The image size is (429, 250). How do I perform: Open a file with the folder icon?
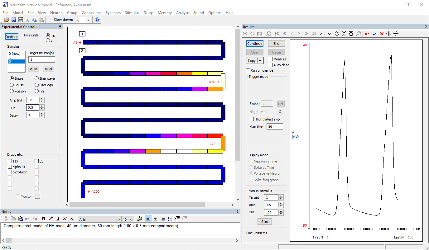click(x=7, y=20)
